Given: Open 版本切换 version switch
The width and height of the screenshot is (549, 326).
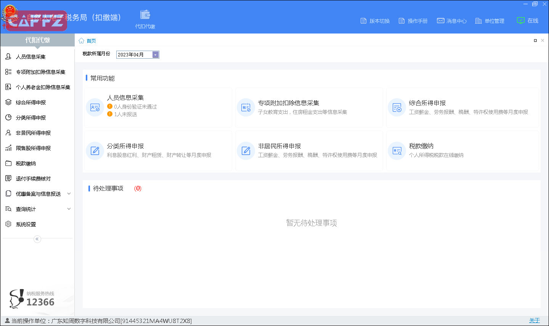Looking at the screenshot, I should coord(375,21).
